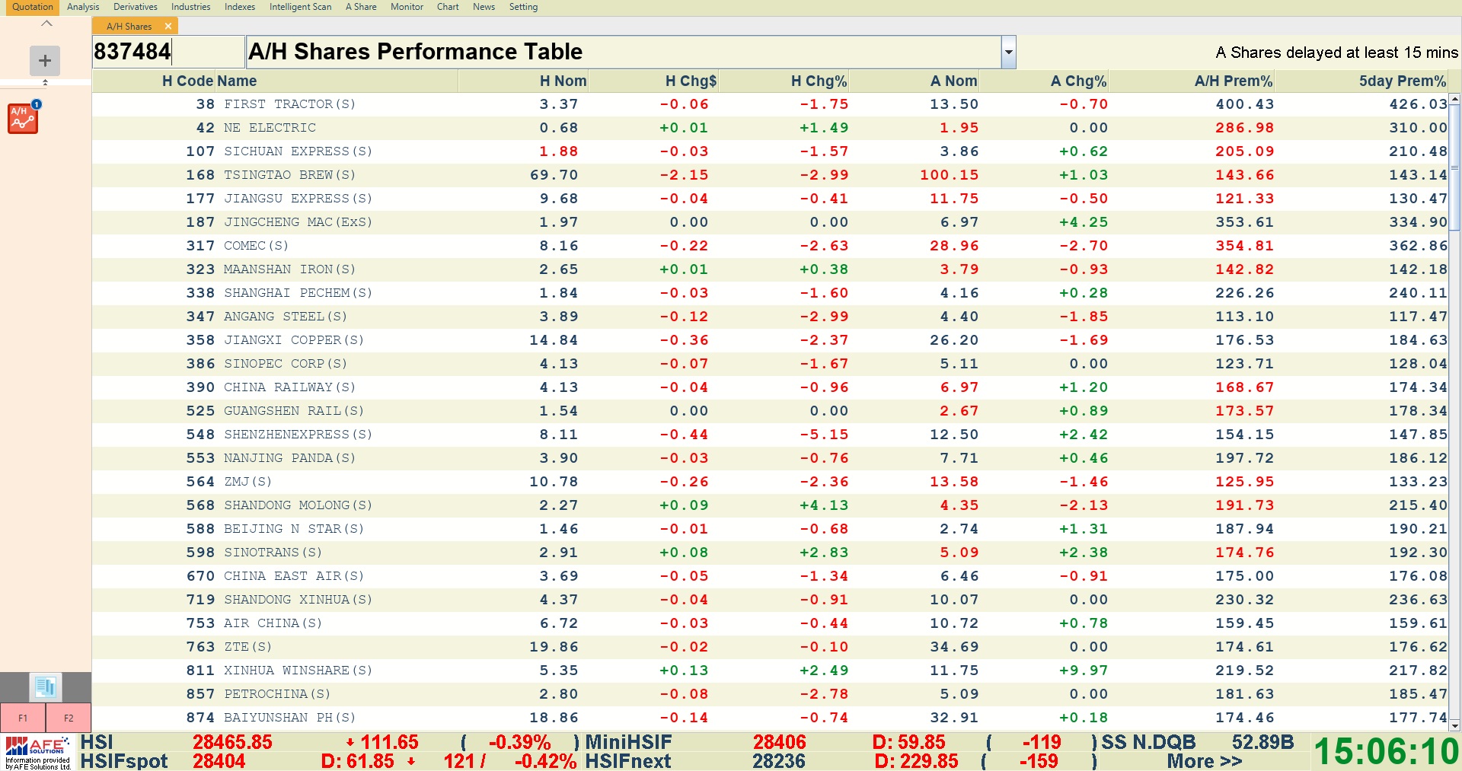Open the Setting menu
This screenshot has height=771, width=1462.
pos(523,7)
